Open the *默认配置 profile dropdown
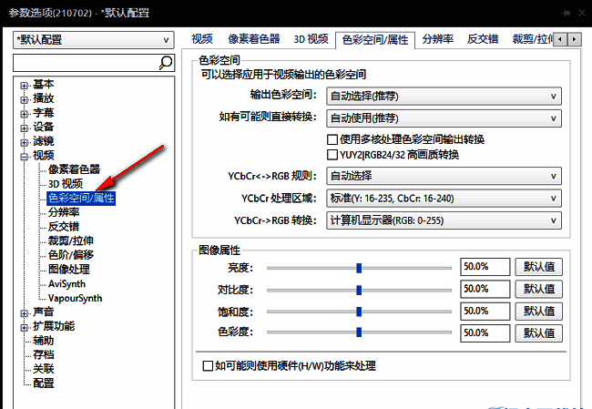This screenshot has width=592, height=409. click(x=94, y=40)
